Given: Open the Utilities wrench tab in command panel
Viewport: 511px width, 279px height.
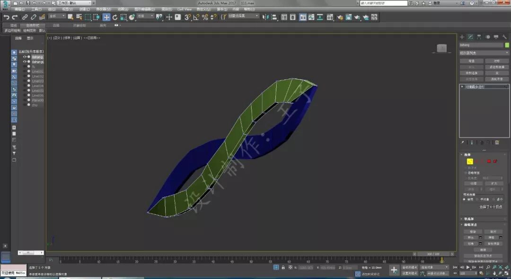Looking at the screenshot, I should click(x=504, y=37).
